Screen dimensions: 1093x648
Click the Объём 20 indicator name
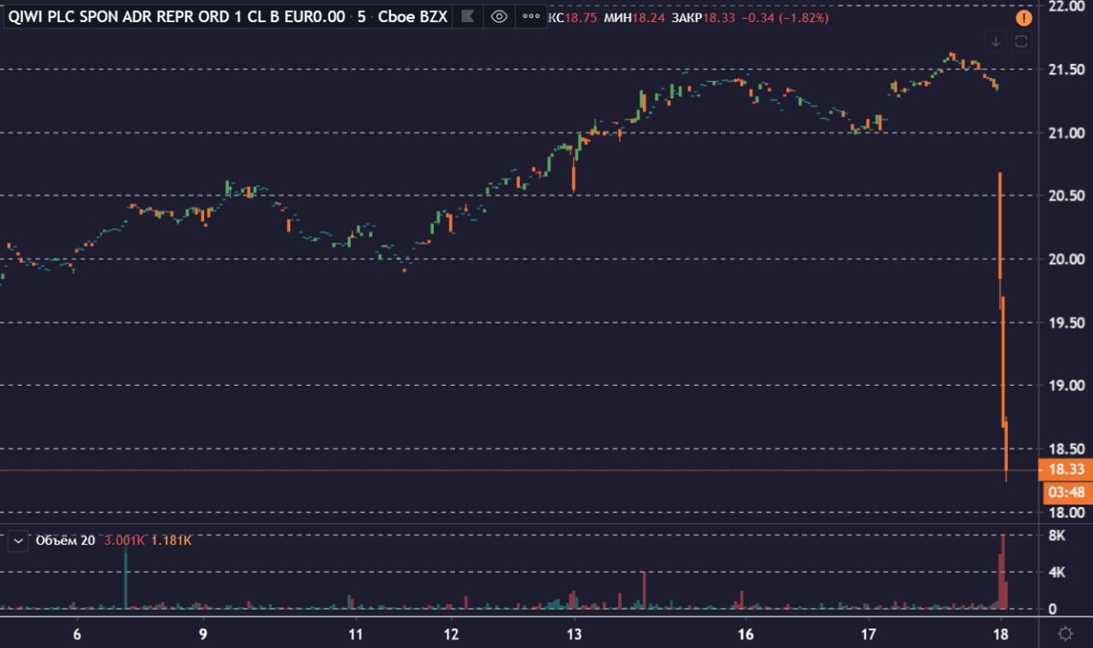65,541
